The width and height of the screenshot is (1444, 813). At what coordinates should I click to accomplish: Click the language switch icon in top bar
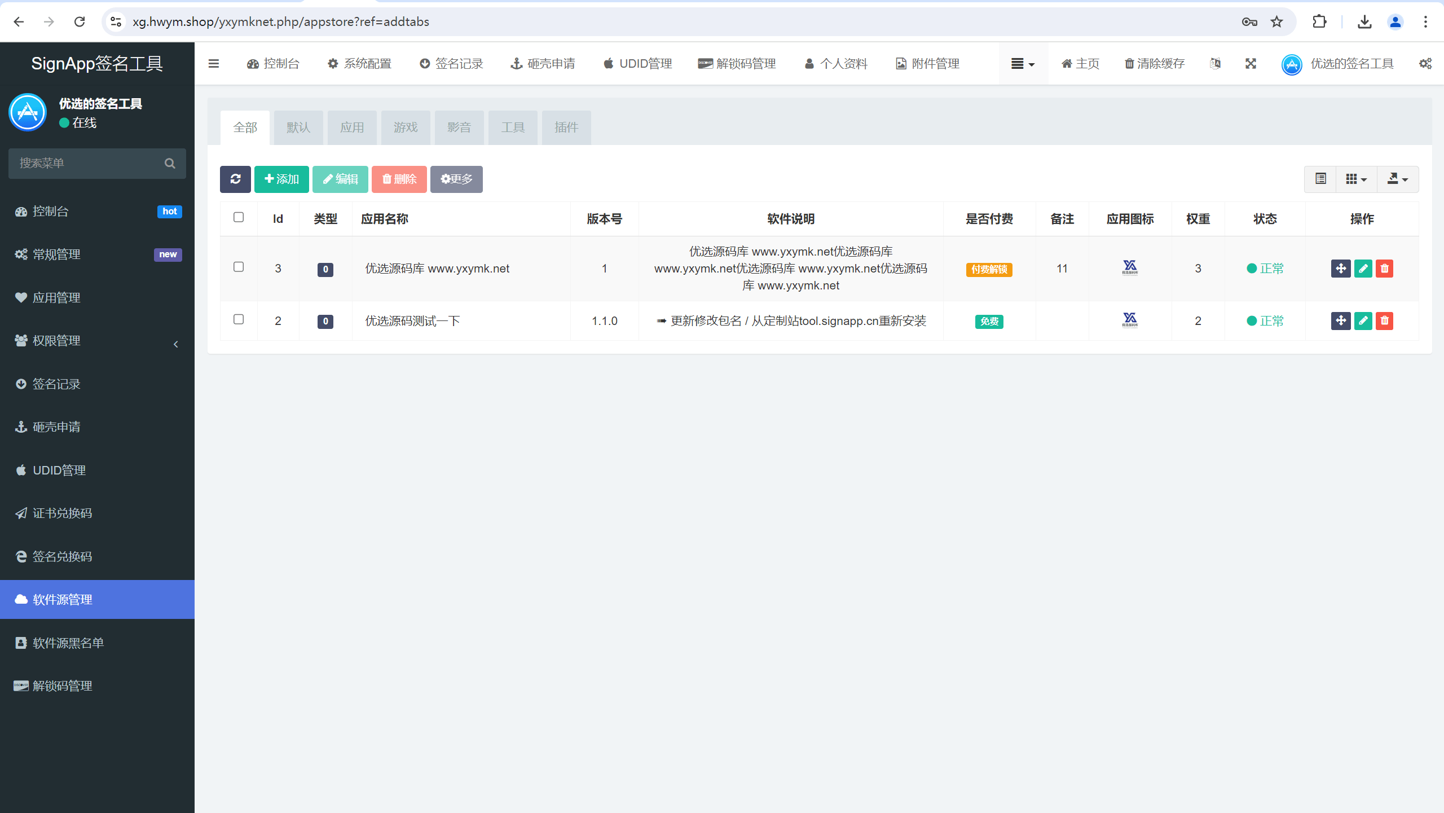click(x=1216, y=64)
